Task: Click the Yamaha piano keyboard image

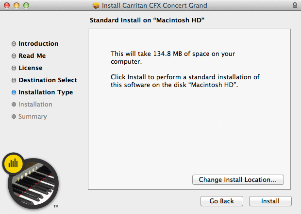Action: tap(33, 184)
